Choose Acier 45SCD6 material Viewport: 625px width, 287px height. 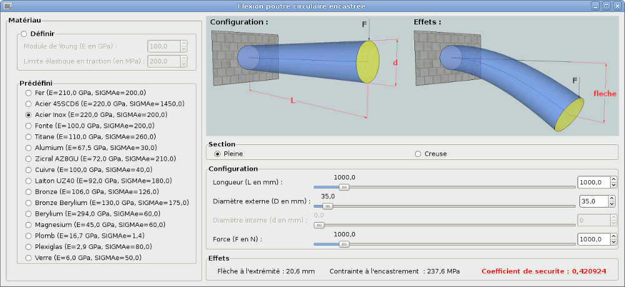coord(28,104)
